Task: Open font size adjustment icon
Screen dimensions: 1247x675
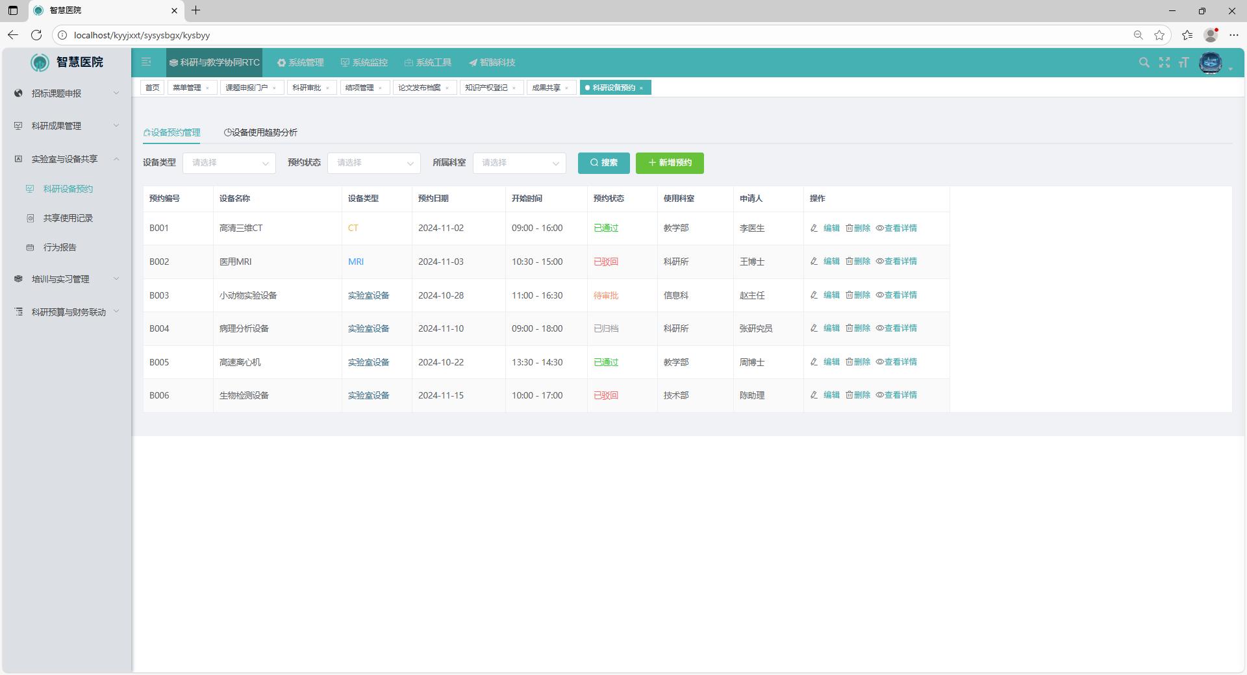Action: [x=1183, y=62]
